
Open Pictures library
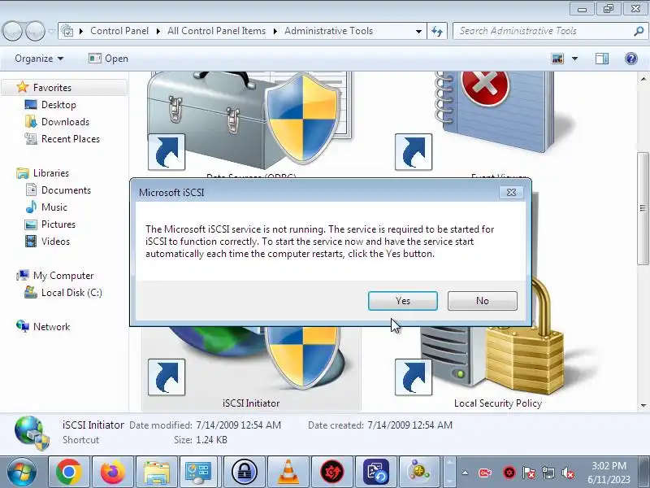58,224
